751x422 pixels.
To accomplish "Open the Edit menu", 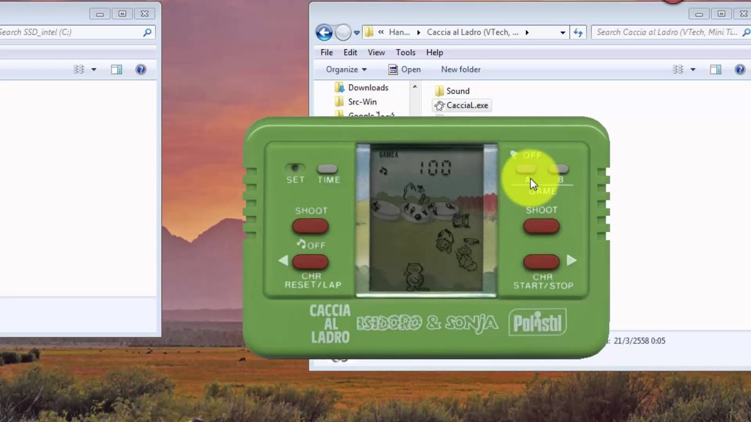I will coord(350,52).
